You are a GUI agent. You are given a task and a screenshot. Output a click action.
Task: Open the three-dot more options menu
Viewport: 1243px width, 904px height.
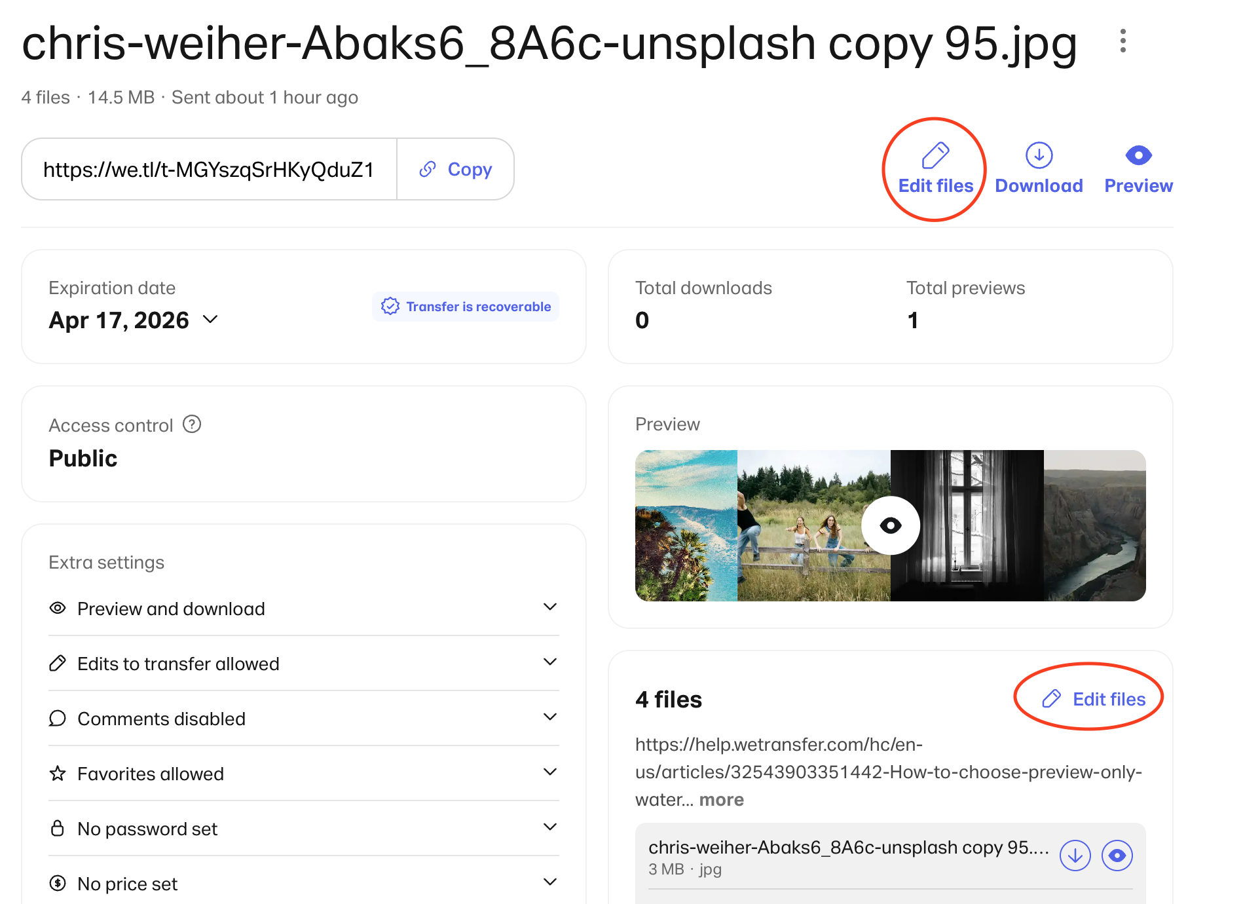tap(1122, 41)
